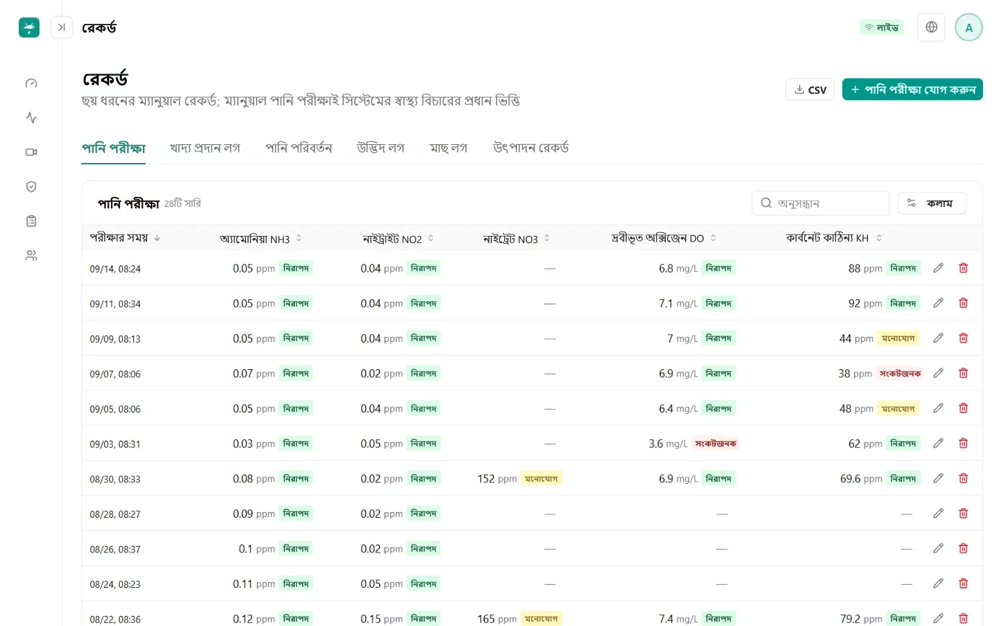The image size is (1001, 626).
Task: Focus the অনুসন্ধান search field
Action: tap(821, 203)
